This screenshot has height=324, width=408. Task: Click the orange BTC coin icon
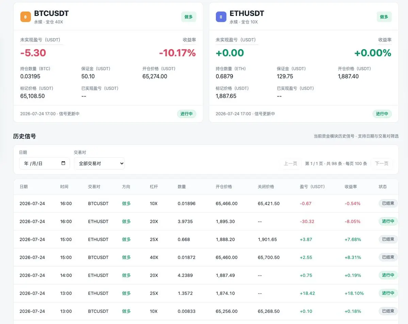(x=26, y=17)
